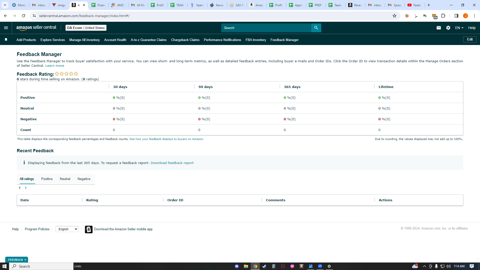
Task: Open Explore Services menu item
Action: 52,40
